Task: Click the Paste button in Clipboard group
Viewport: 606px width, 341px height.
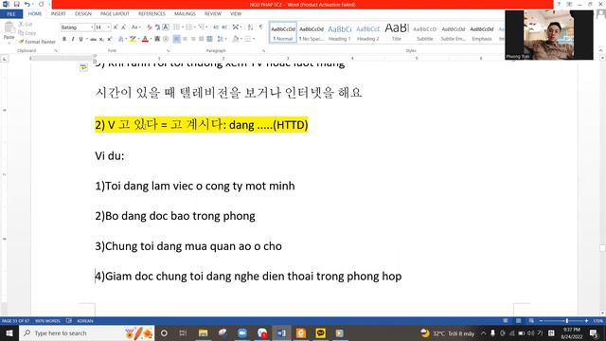Action: pos(9,31)
